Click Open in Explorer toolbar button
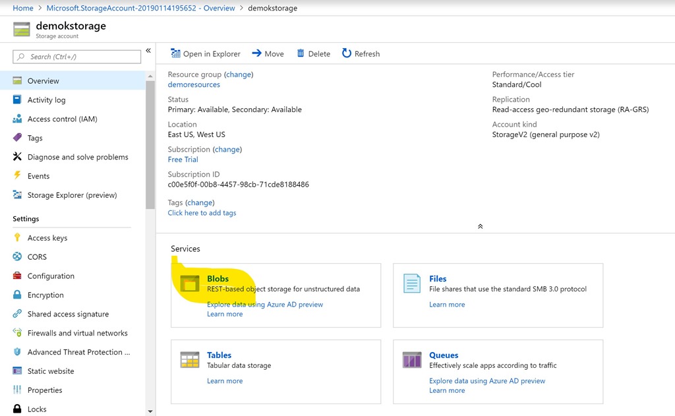 coord(206,53)
